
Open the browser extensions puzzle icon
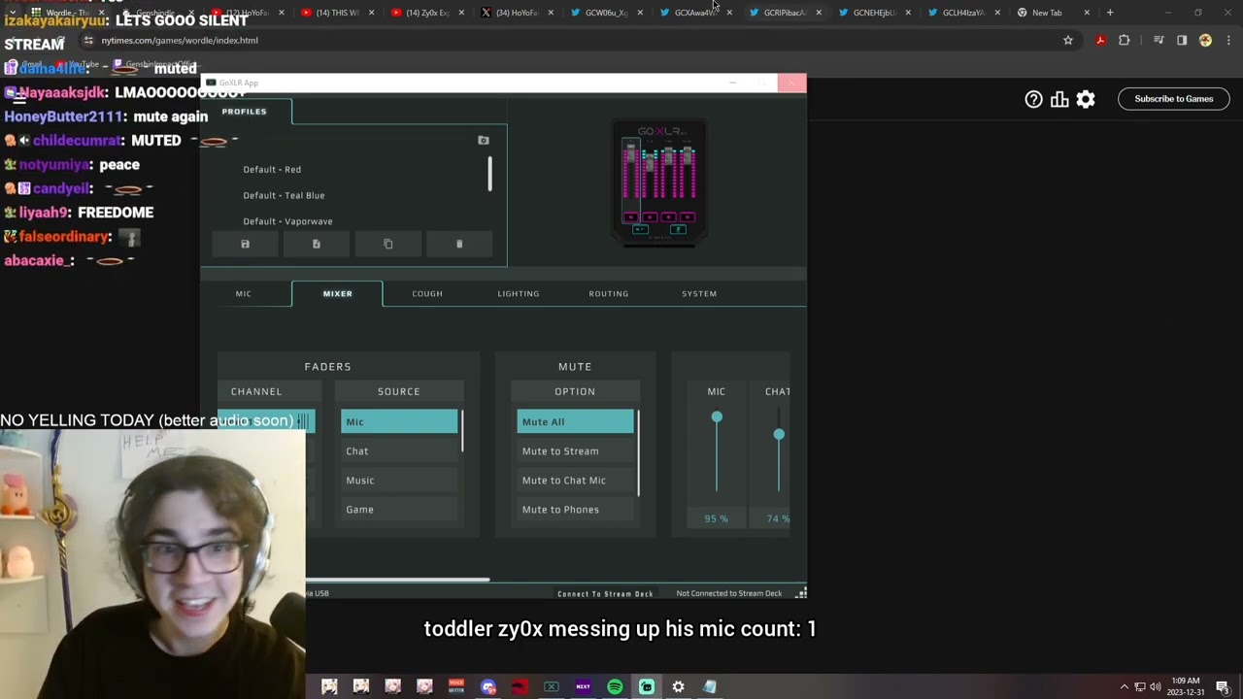[1125, 41]
